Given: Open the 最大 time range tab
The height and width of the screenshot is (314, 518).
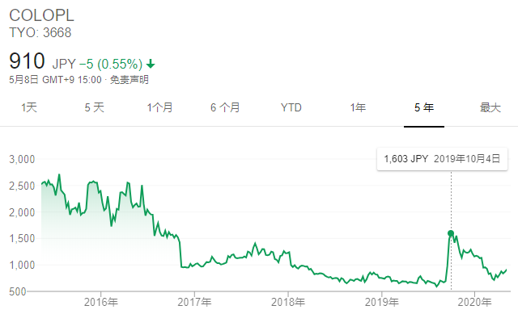Looking at the screenshot, I should coord(490,107).
